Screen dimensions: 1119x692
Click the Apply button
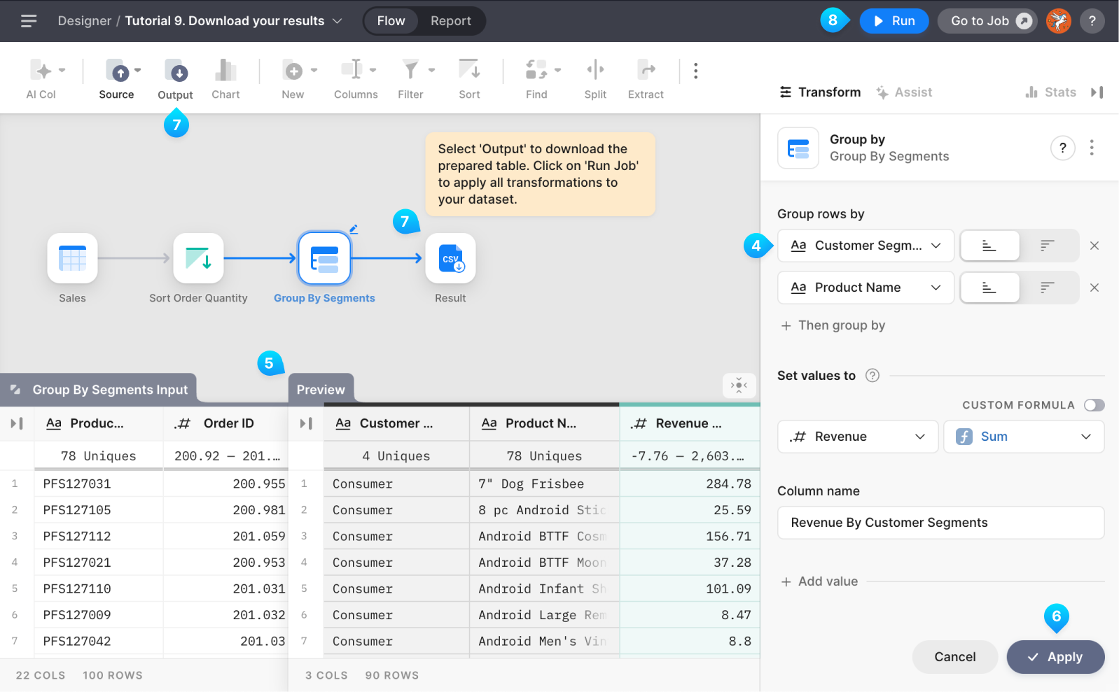point(1055,657)
